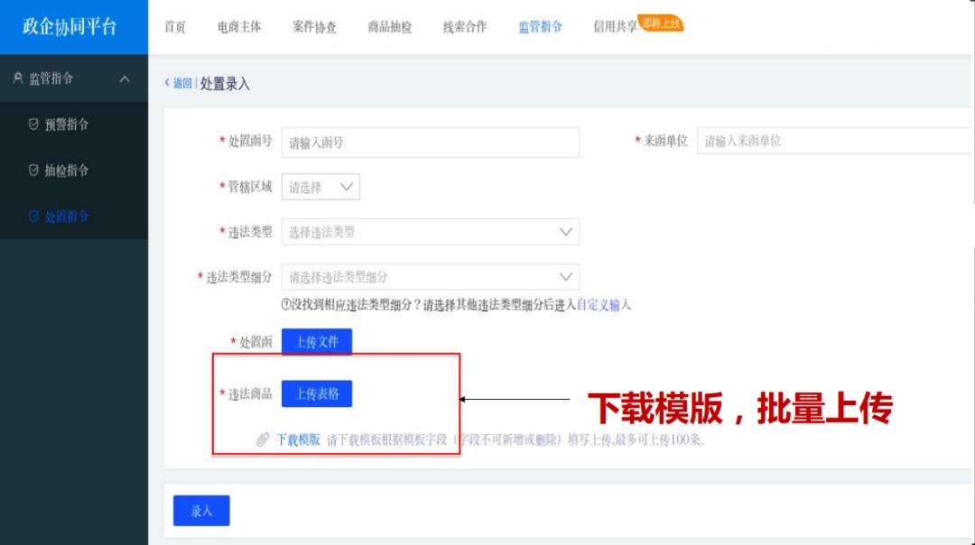This screenshot has height=545, width=975.
Task: Click the paperclip icon beside 下载模版
Action: click(263, 439)
